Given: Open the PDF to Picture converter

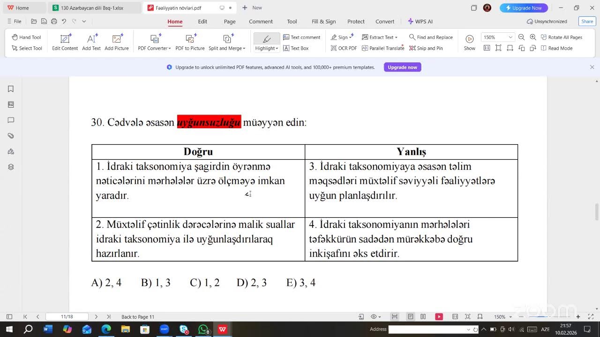Looking at the screenshot, I should (190, 43).
